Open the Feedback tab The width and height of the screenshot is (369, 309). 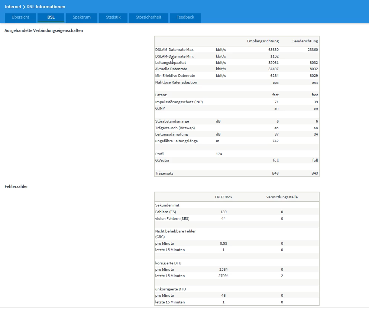pos(185,17)
